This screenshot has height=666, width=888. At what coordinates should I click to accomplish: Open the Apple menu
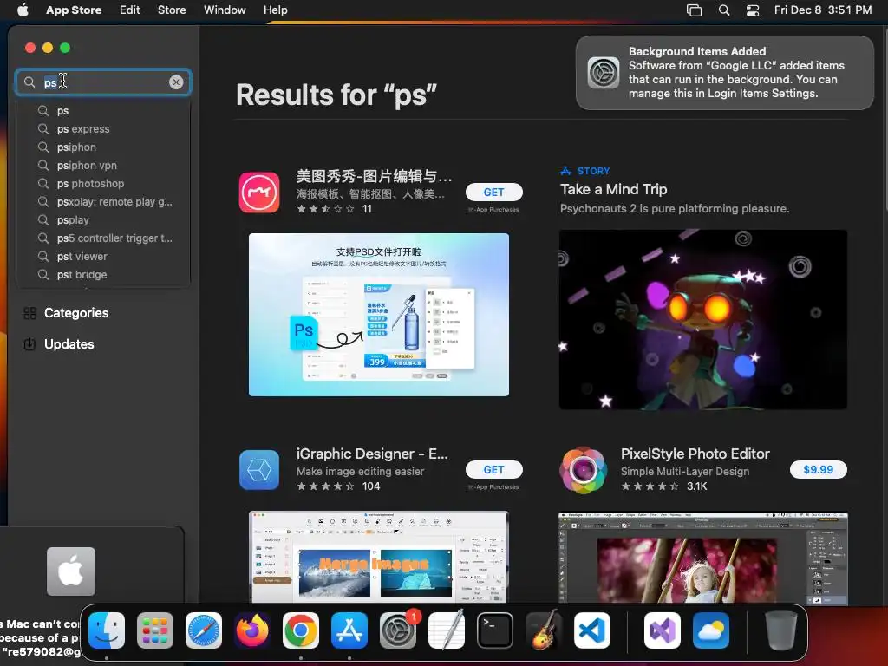(x=23, y=10)
